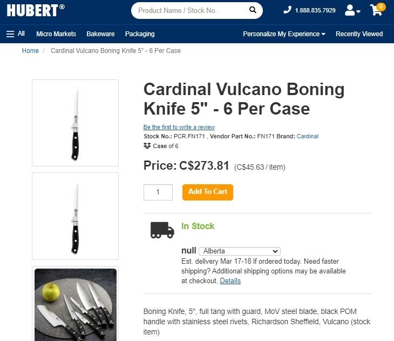394x341 pixels.
Task: Open the All hamburger menu
Action: tap(16, 34)
